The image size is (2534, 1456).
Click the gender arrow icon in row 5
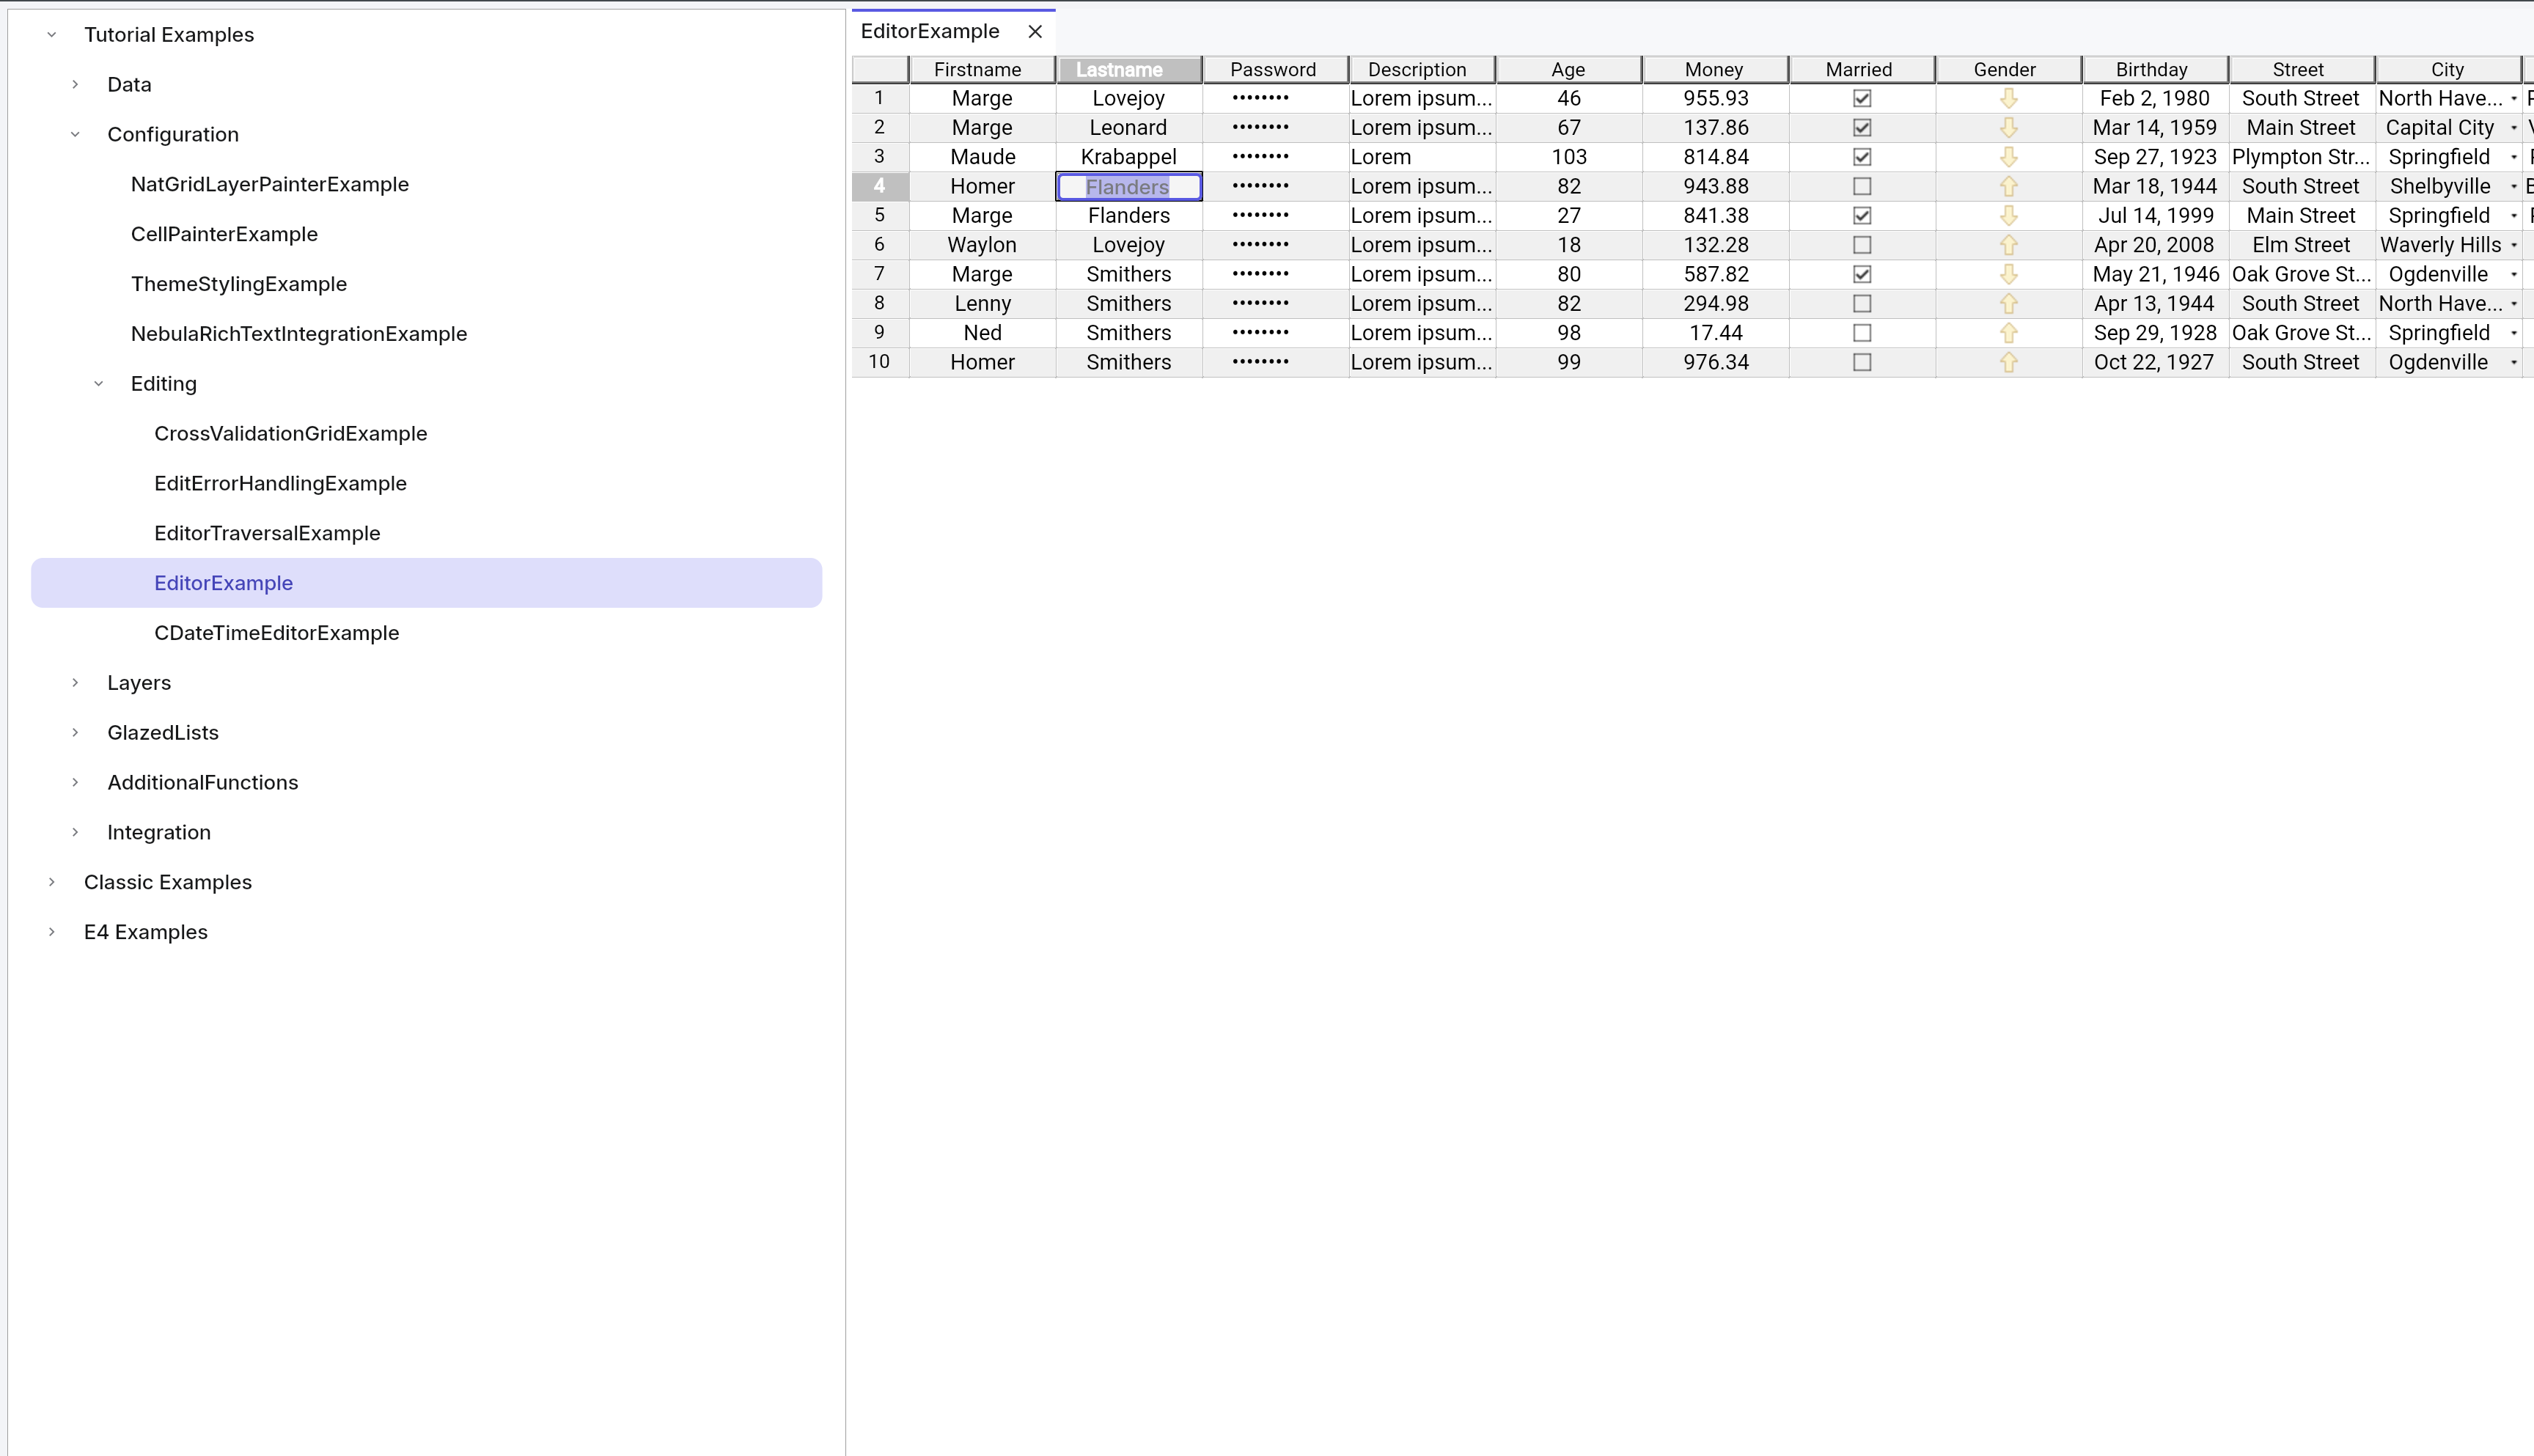2008,215
